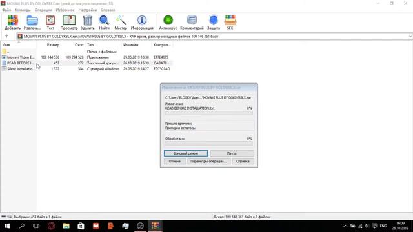Viewport: 413px width, 232px height.
Task: Open Параметры операции... button
Action: (208, 161)
